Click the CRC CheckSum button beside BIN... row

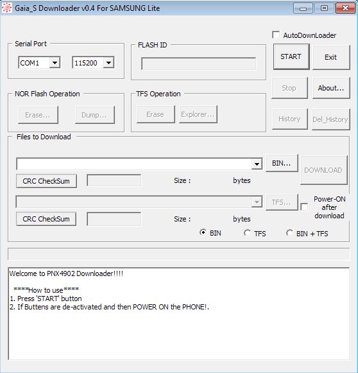pos(46,181)
